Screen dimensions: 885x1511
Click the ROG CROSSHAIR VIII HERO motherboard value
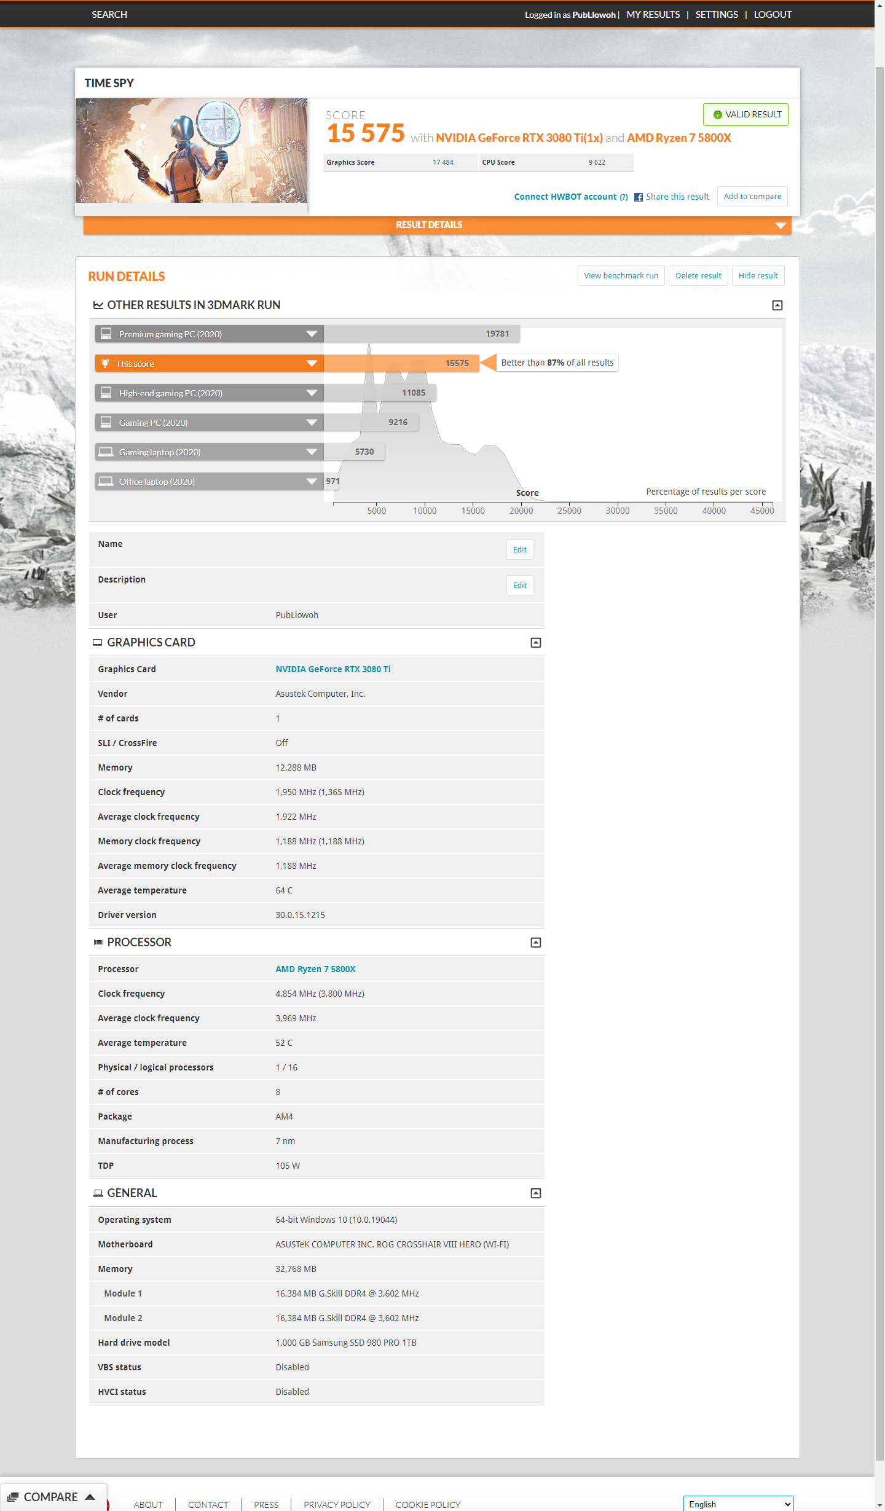392,1244
